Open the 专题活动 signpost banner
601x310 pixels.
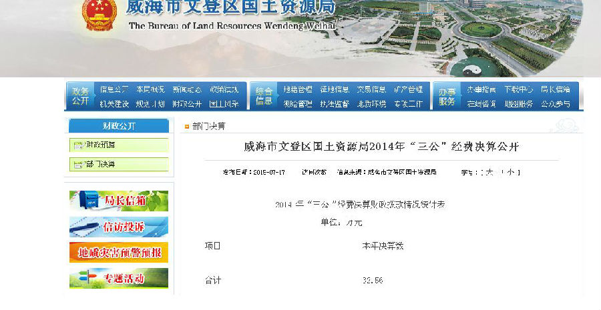point(119,278)
